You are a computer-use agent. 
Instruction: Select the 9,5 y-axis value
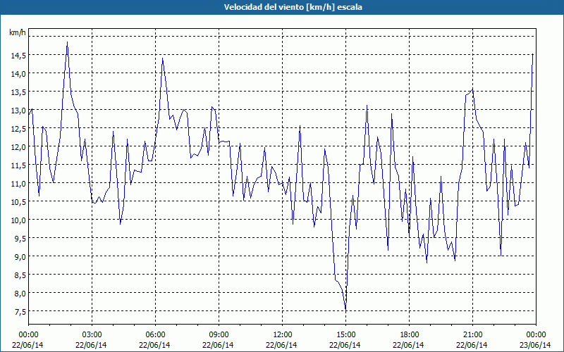[x=20, y=239]
